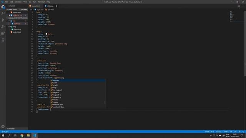Open the Extensions view
Screen dimensions: 246x138
(3, 33)
